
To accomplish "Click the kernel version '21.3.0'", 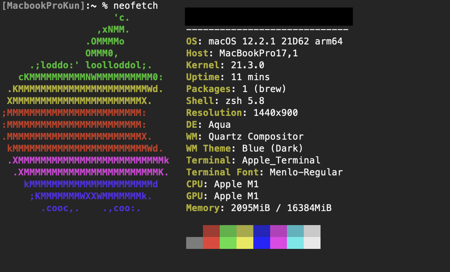I will coord(248,65).
